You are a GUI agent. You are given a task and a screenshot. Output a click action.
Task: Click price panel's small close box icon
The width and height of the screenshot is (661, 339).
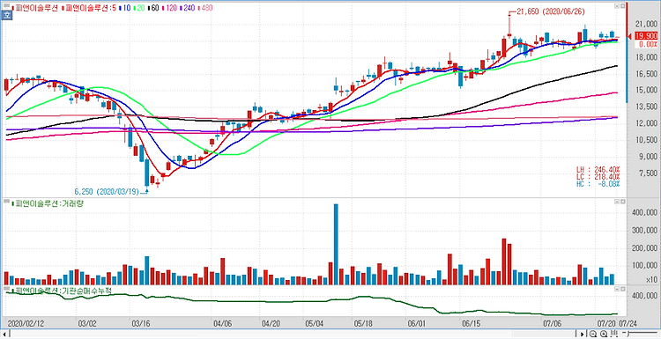tap(622, 6)
